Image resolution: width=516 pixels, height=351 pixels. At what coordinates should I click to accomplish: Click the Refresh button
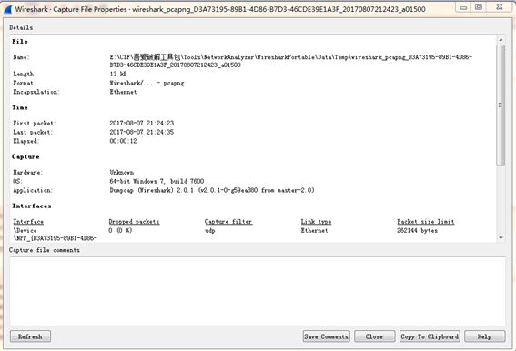click(x=30, y=336)
